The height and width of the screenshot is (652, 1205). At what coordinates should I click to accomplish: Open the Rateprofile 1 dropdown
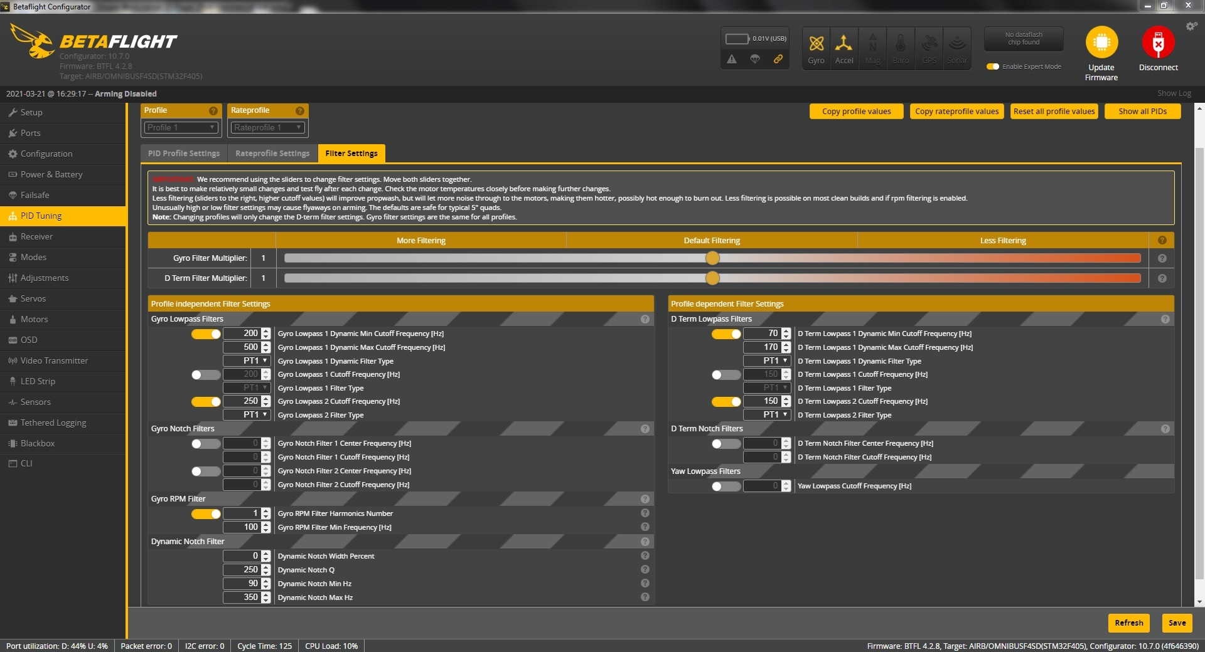click(x=267, y=127)
